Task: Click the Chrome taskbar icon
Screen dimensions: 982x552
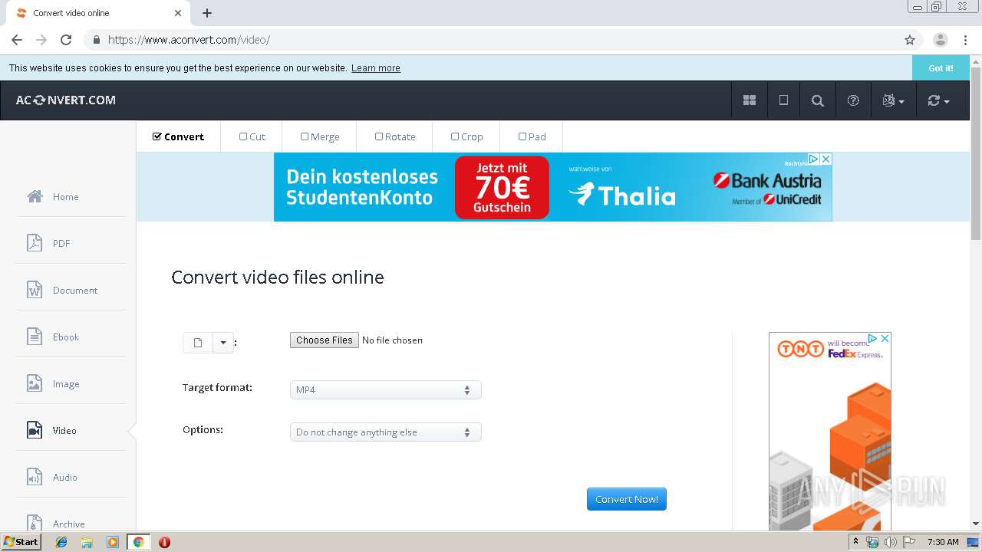Action: (138, 542)
